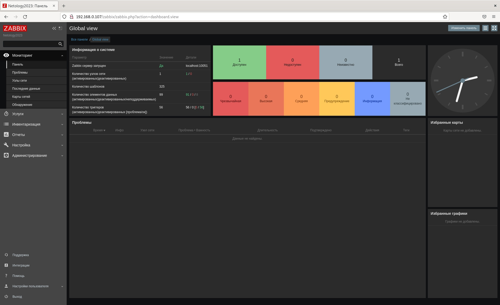This screenshot has width=500, height=305.
Task: Switch to the Global view tab
Action: 100,40
